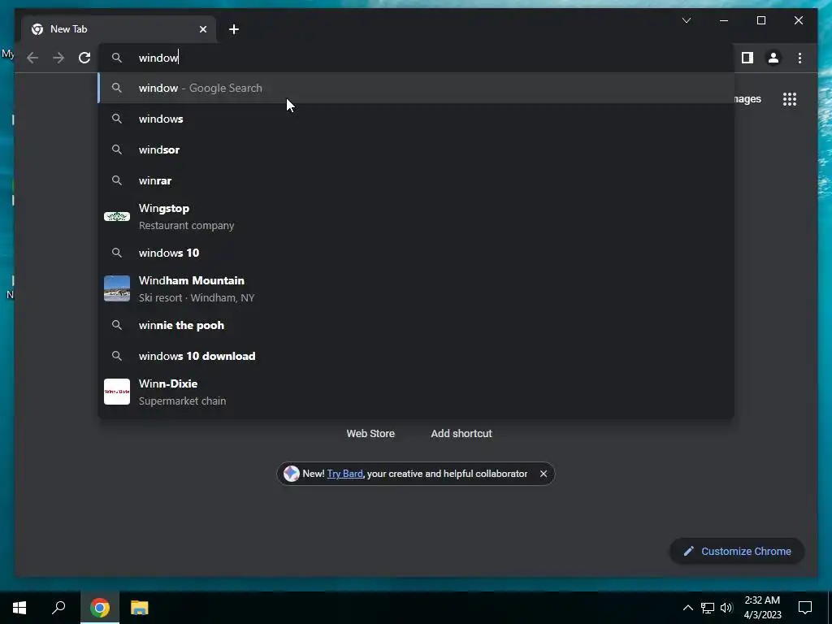The image size is (832, 624).
Task: Click in the address bar containing 'window'
Action: point(416,58)
